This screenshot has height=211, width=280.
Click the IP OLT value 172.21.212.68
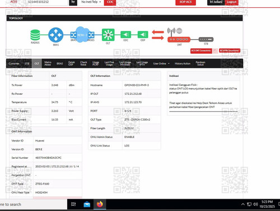133,94
